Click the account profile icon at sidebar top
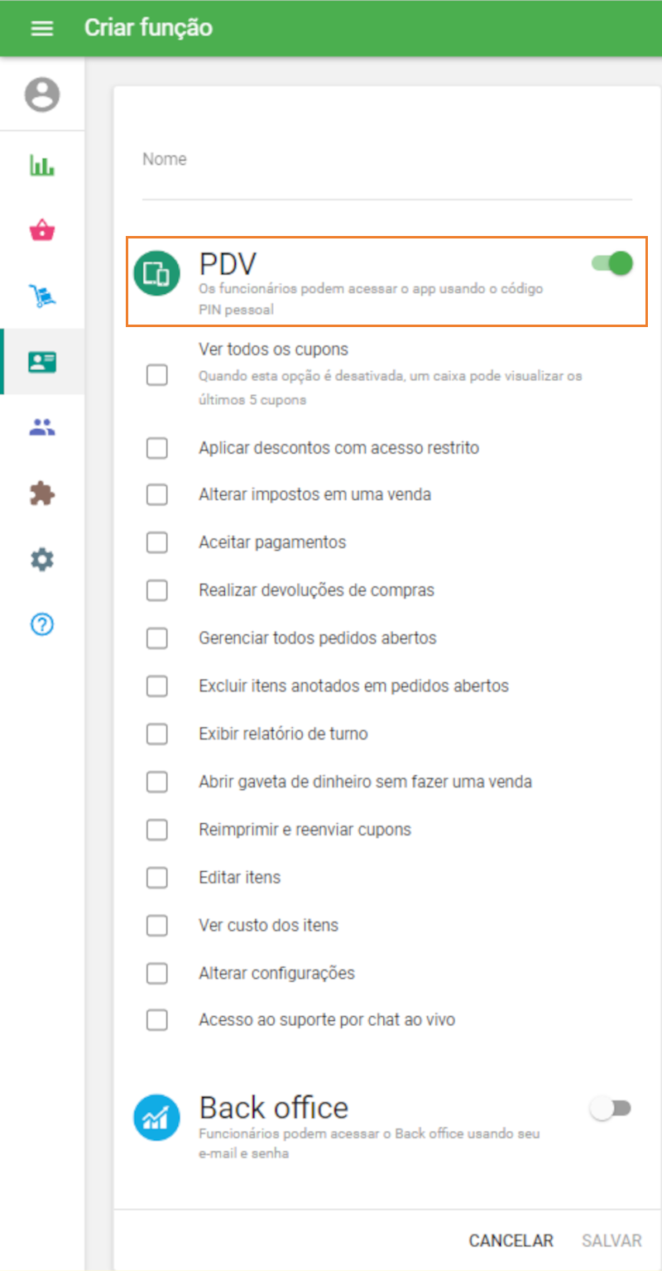The width and height of the screenshot is (662, 1271). [42, 94]
